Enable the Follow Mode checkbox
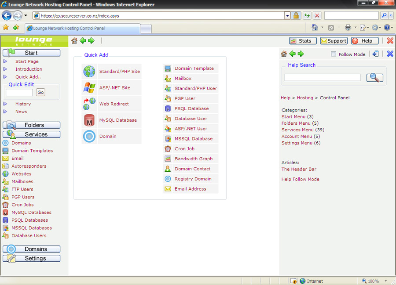This screenshot has width=396, height=285. point(334,54)
